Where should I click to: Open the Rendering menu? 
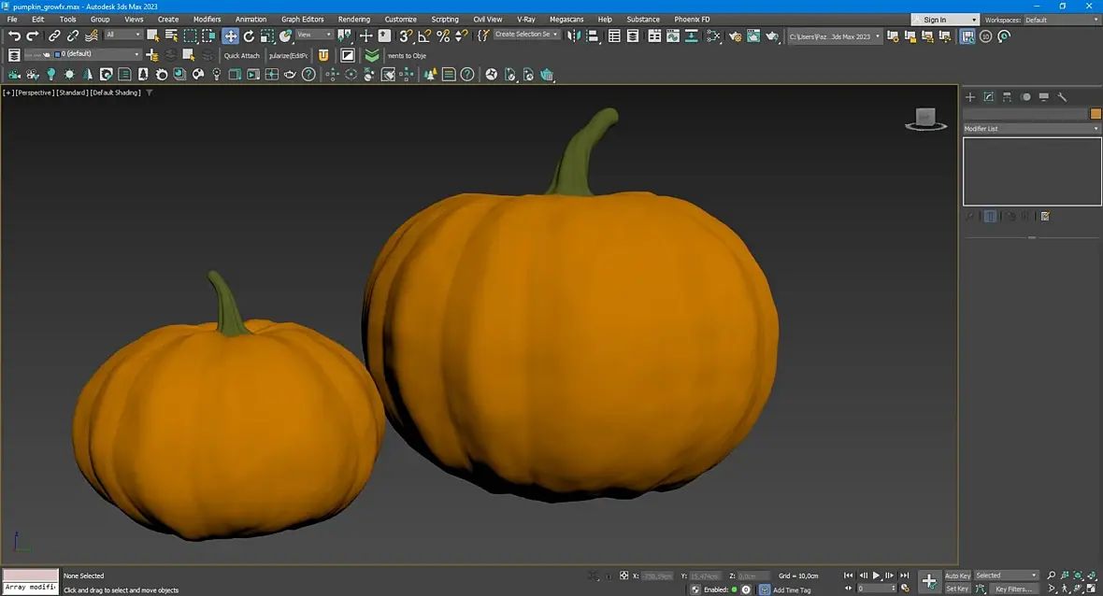(x=353, y=19)
